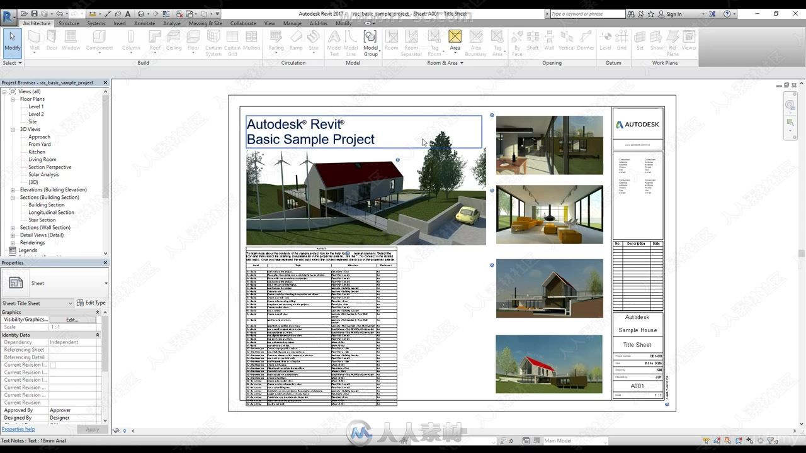Select the Railing tool
Image resolution: width=806 pixels, height=453 pixels.
point(276,41)
